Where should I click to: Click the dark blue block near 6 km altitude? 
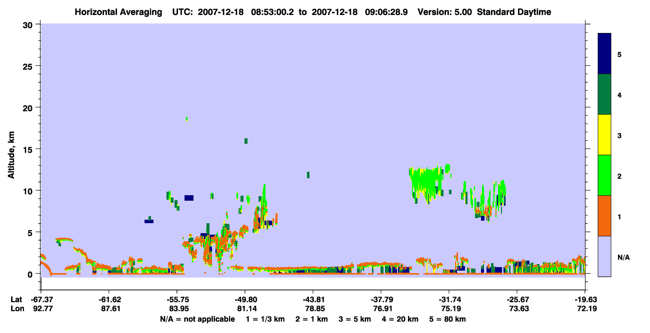click(149, 221)
